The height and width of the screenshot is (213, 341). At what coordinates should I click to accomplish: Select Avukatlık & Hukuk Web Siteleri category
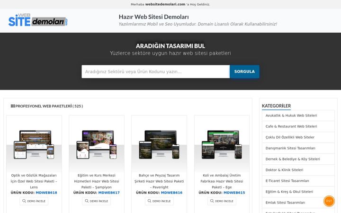pos(298,115)
